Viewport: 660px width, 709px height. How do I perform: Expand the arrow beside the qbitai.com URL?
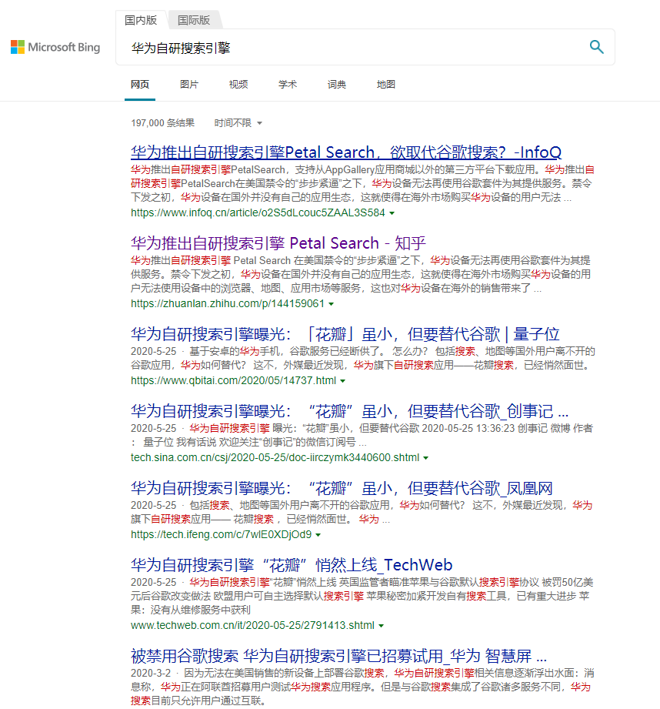(x=343, y=381)
